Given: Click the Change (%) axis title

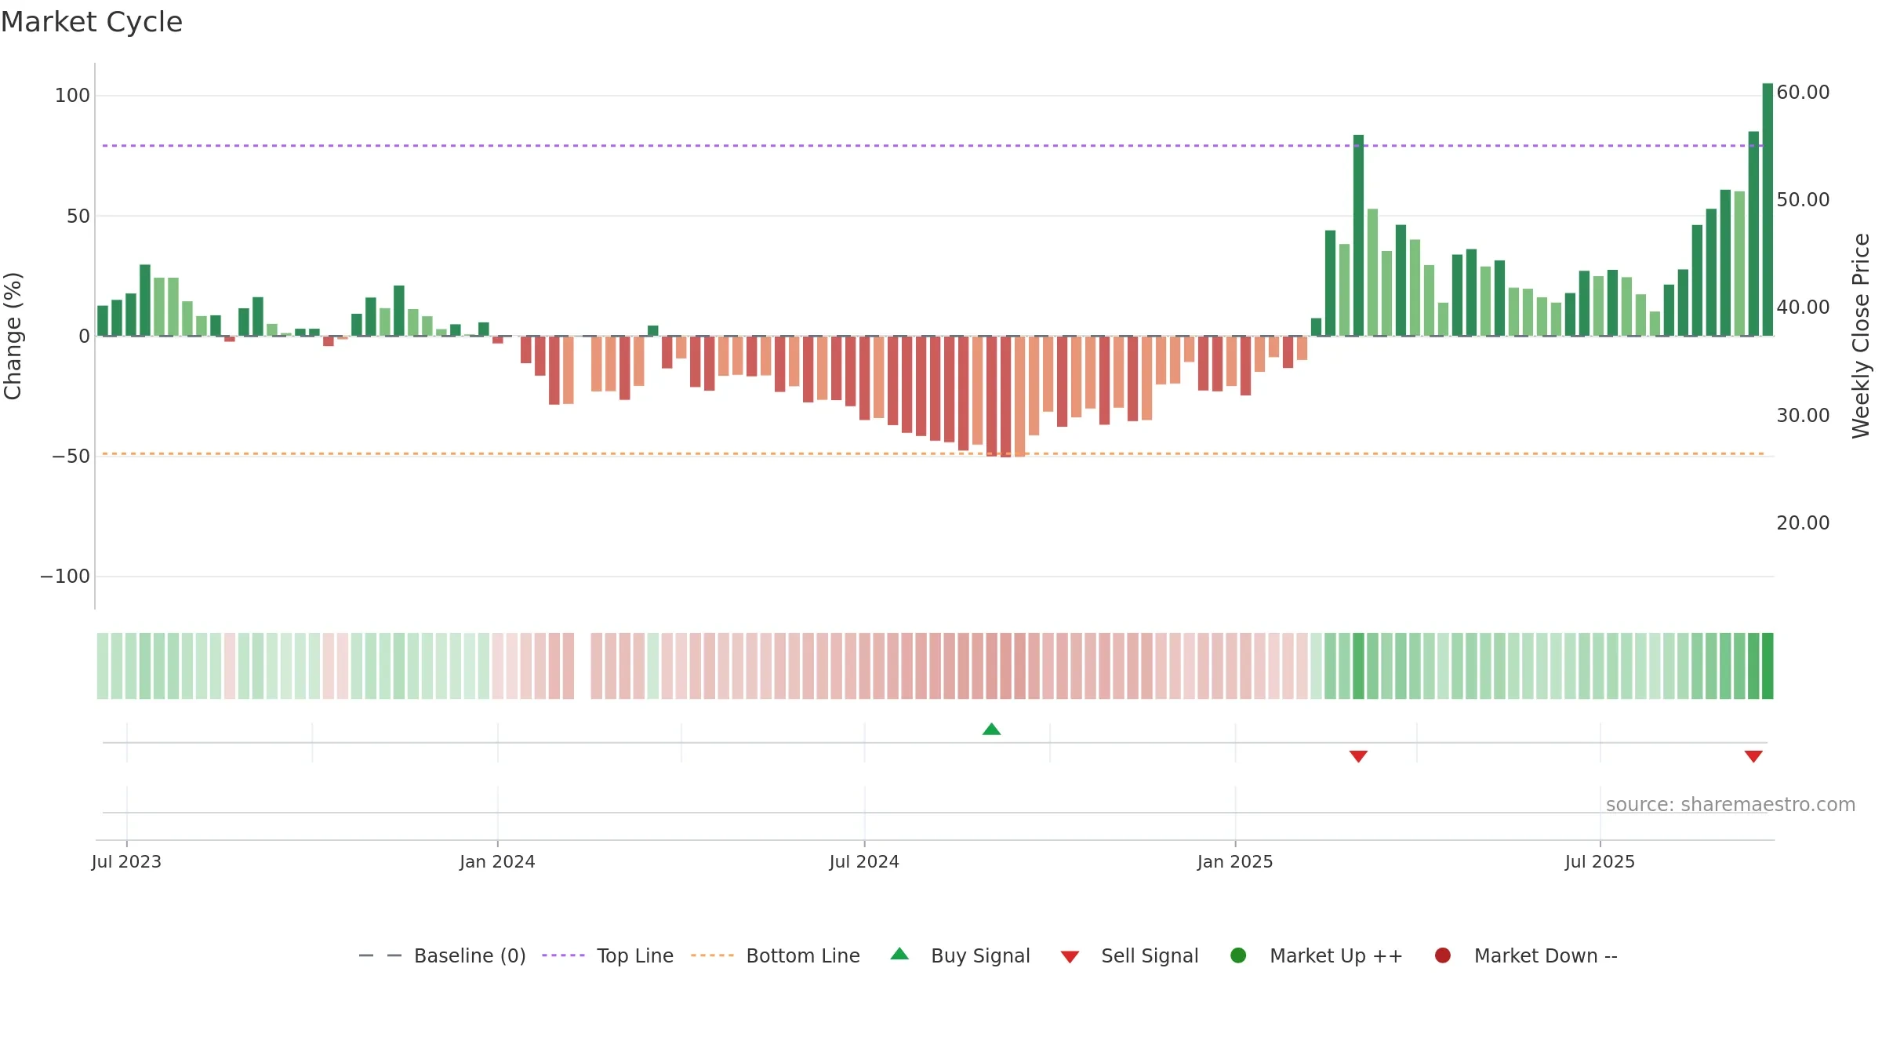Looking at the screenshot, I should click(x=13, y=336).
